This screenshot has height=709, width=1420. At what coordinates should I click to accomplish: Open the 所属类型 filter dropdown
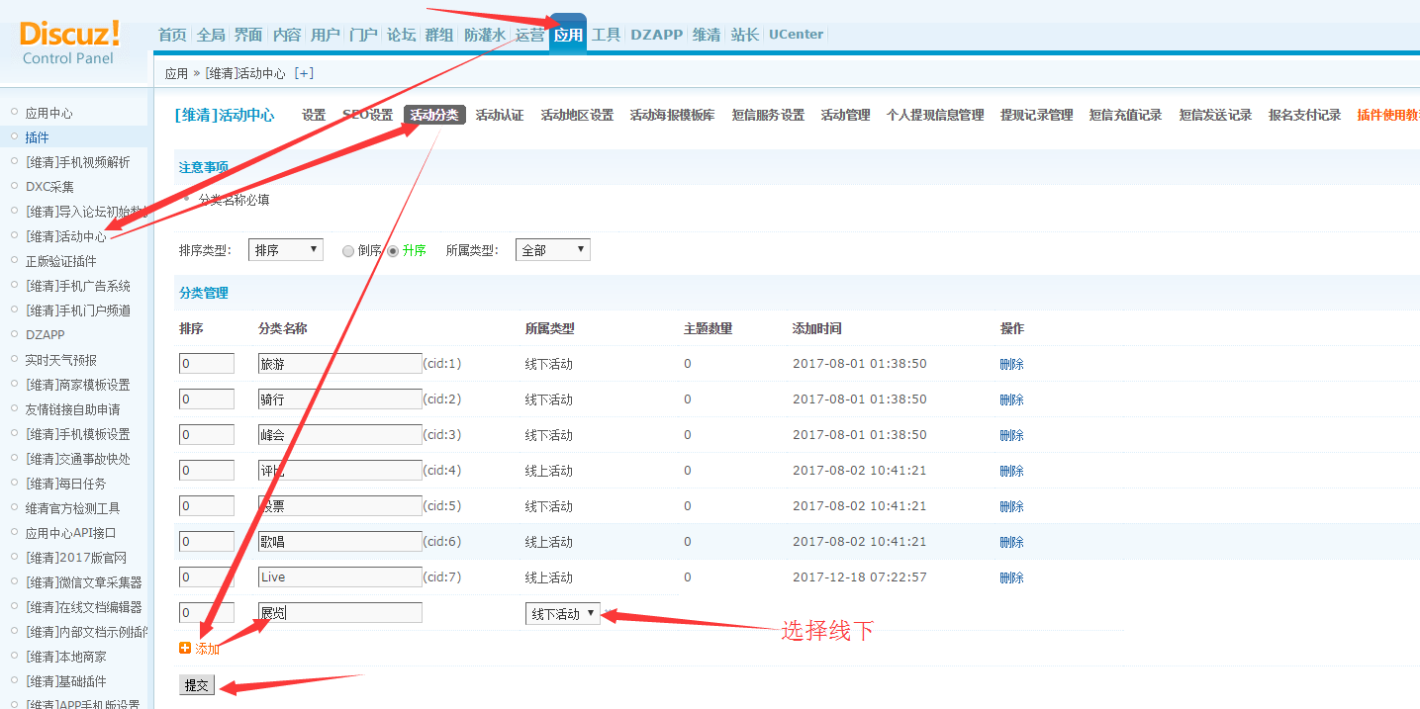[552, 250]
